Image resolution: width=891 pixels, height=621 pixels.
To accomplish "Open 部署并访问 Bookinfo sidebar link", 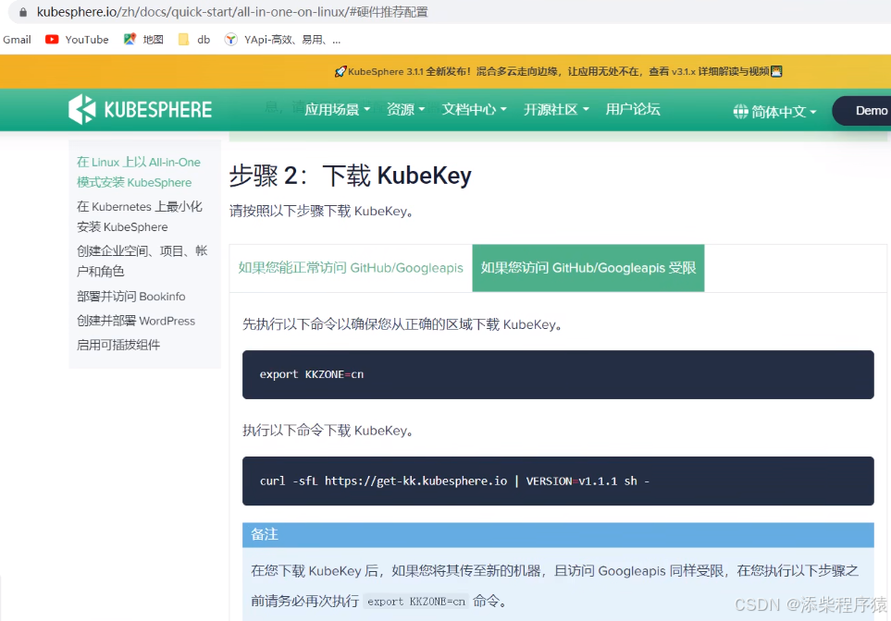I will pos(130,297).
